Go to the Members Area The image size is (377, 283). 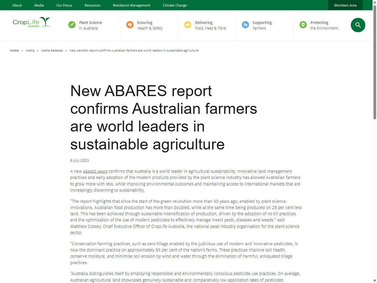(x=345, y=5)
